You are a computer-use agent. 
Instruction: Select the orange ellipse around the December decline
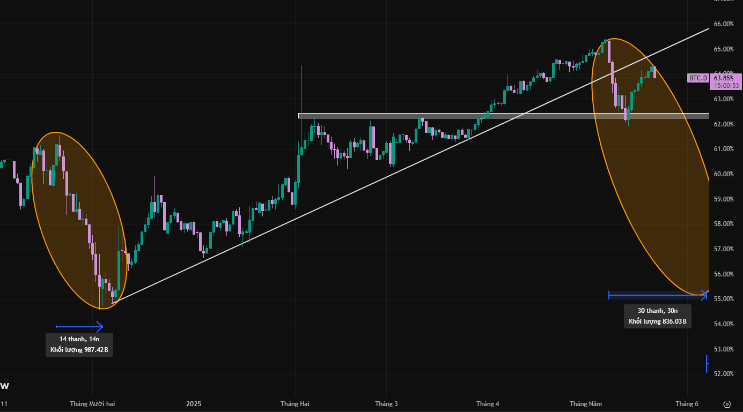79,220
